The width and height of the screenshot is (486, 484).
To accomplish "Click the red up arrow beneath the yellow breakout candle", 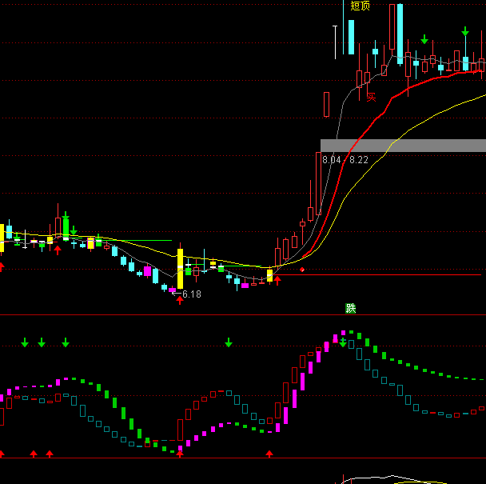I will [x=278, y=281].
